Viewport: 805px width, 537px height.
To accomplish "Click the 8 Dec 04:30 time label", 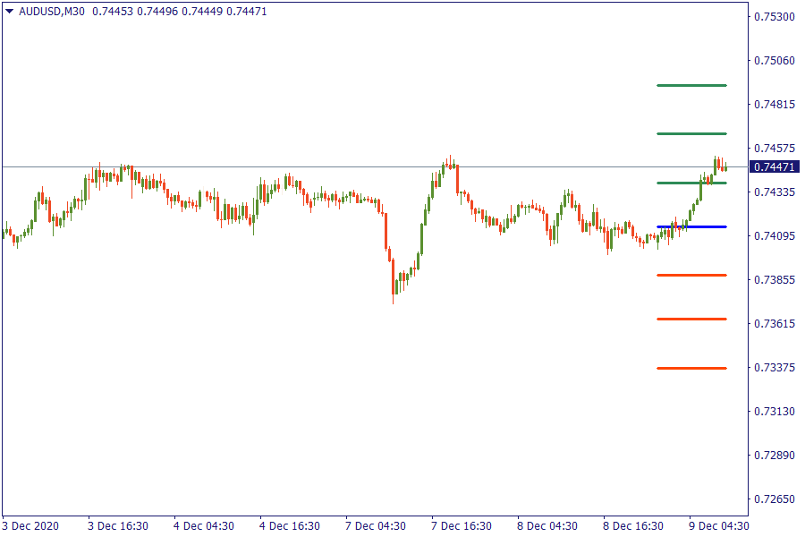I will [548, 525].
